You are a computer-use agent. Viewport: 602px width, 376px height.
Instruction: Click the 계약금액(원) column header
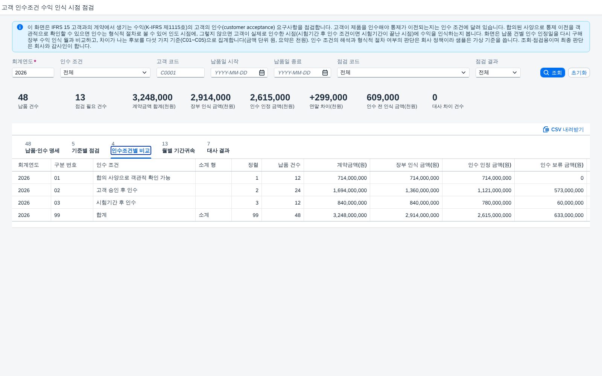337,165
